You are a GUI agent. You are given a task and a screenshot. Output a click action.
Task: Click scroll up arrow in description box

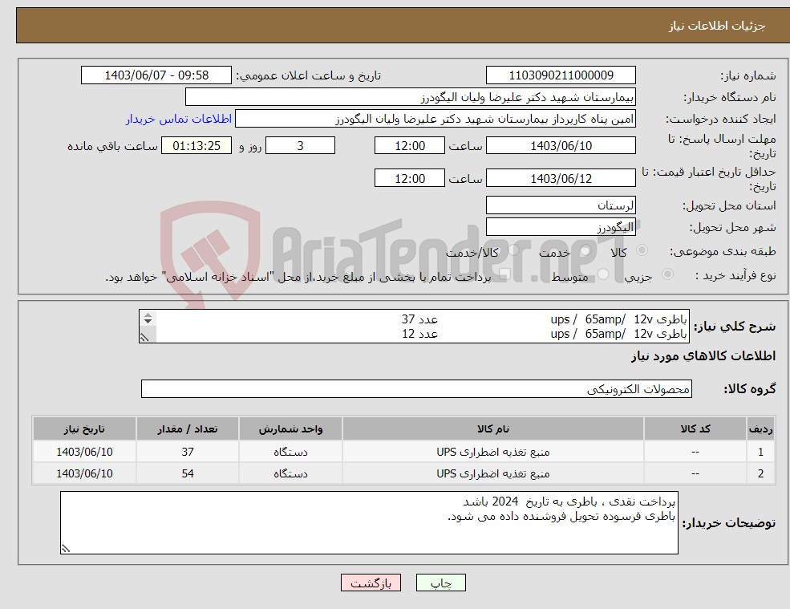(148, 315)
